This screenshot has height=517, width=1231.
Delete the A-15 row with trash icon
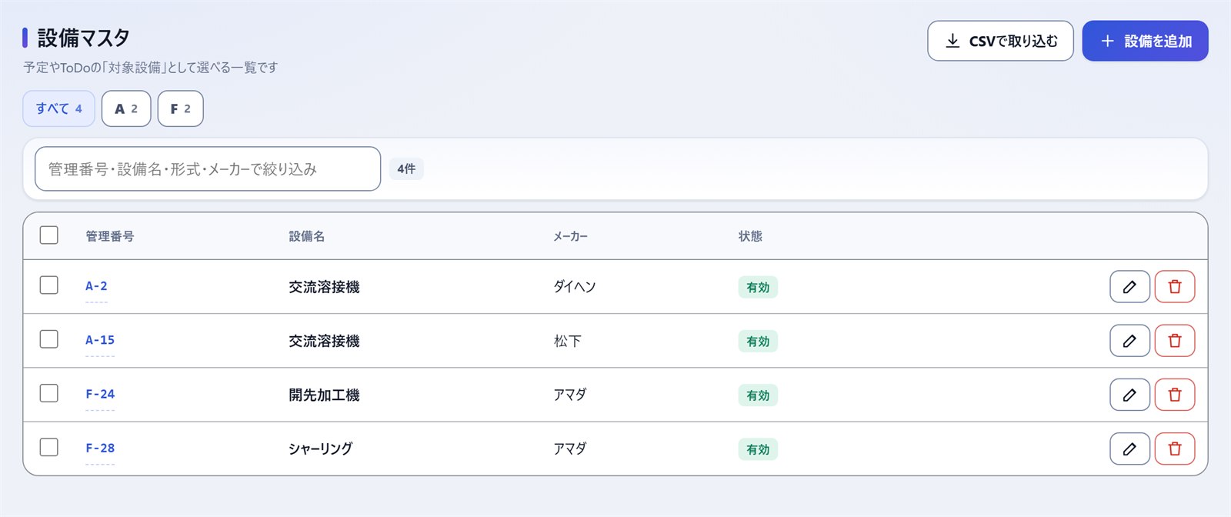[1175, 341]
